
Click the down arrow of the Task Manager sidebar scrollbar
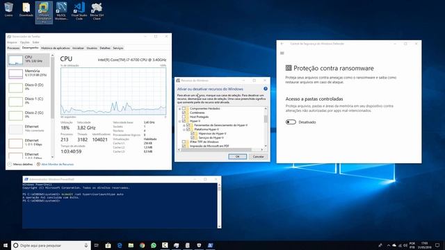point(52,157)
